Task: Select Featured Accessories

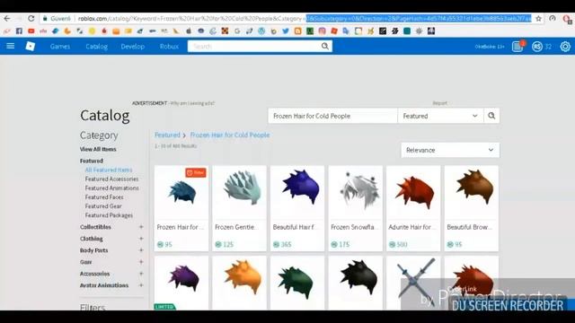Action: (111, 179)
